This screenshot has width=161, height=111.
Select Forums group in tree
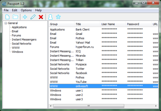[16, 35]
